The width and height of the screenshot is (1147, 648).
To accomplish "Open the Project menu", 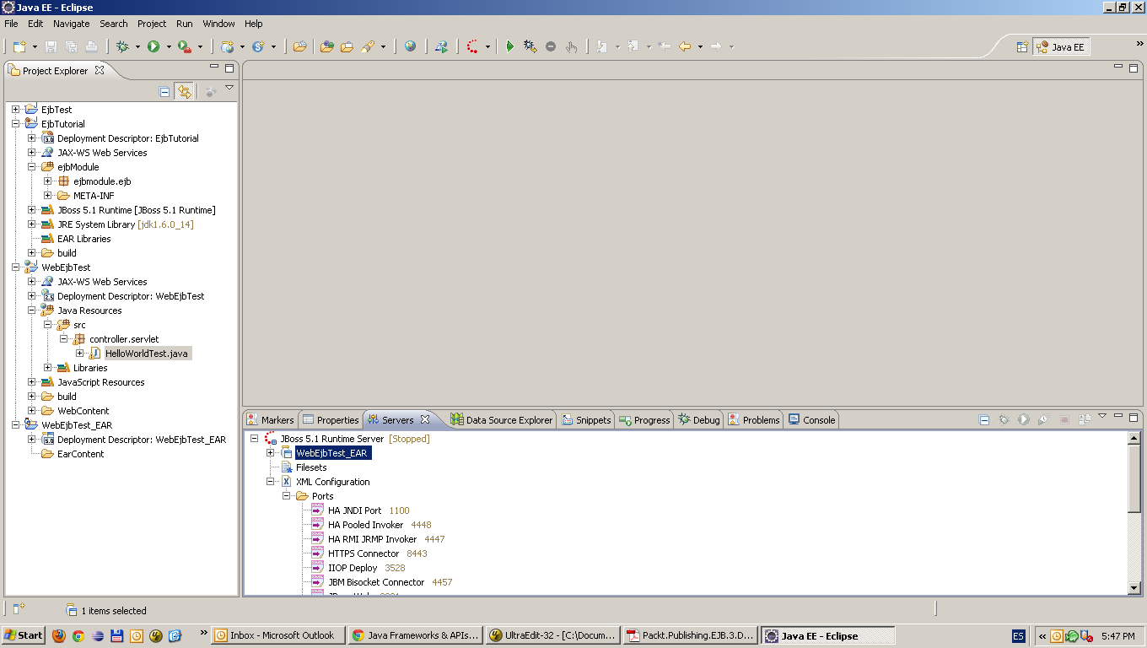I will (x=151, y=24).
